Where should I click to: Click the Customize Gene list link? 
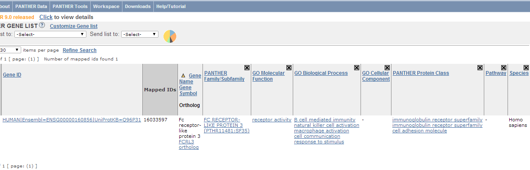[x=74, y=26]
